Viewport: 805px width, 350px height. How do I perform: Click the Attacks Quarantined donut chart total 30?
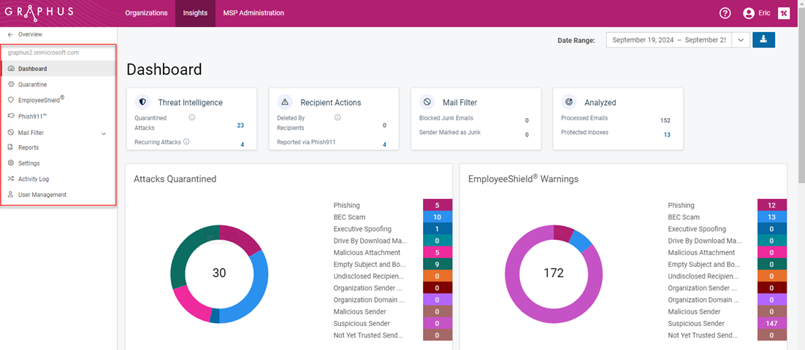(219, 273)
